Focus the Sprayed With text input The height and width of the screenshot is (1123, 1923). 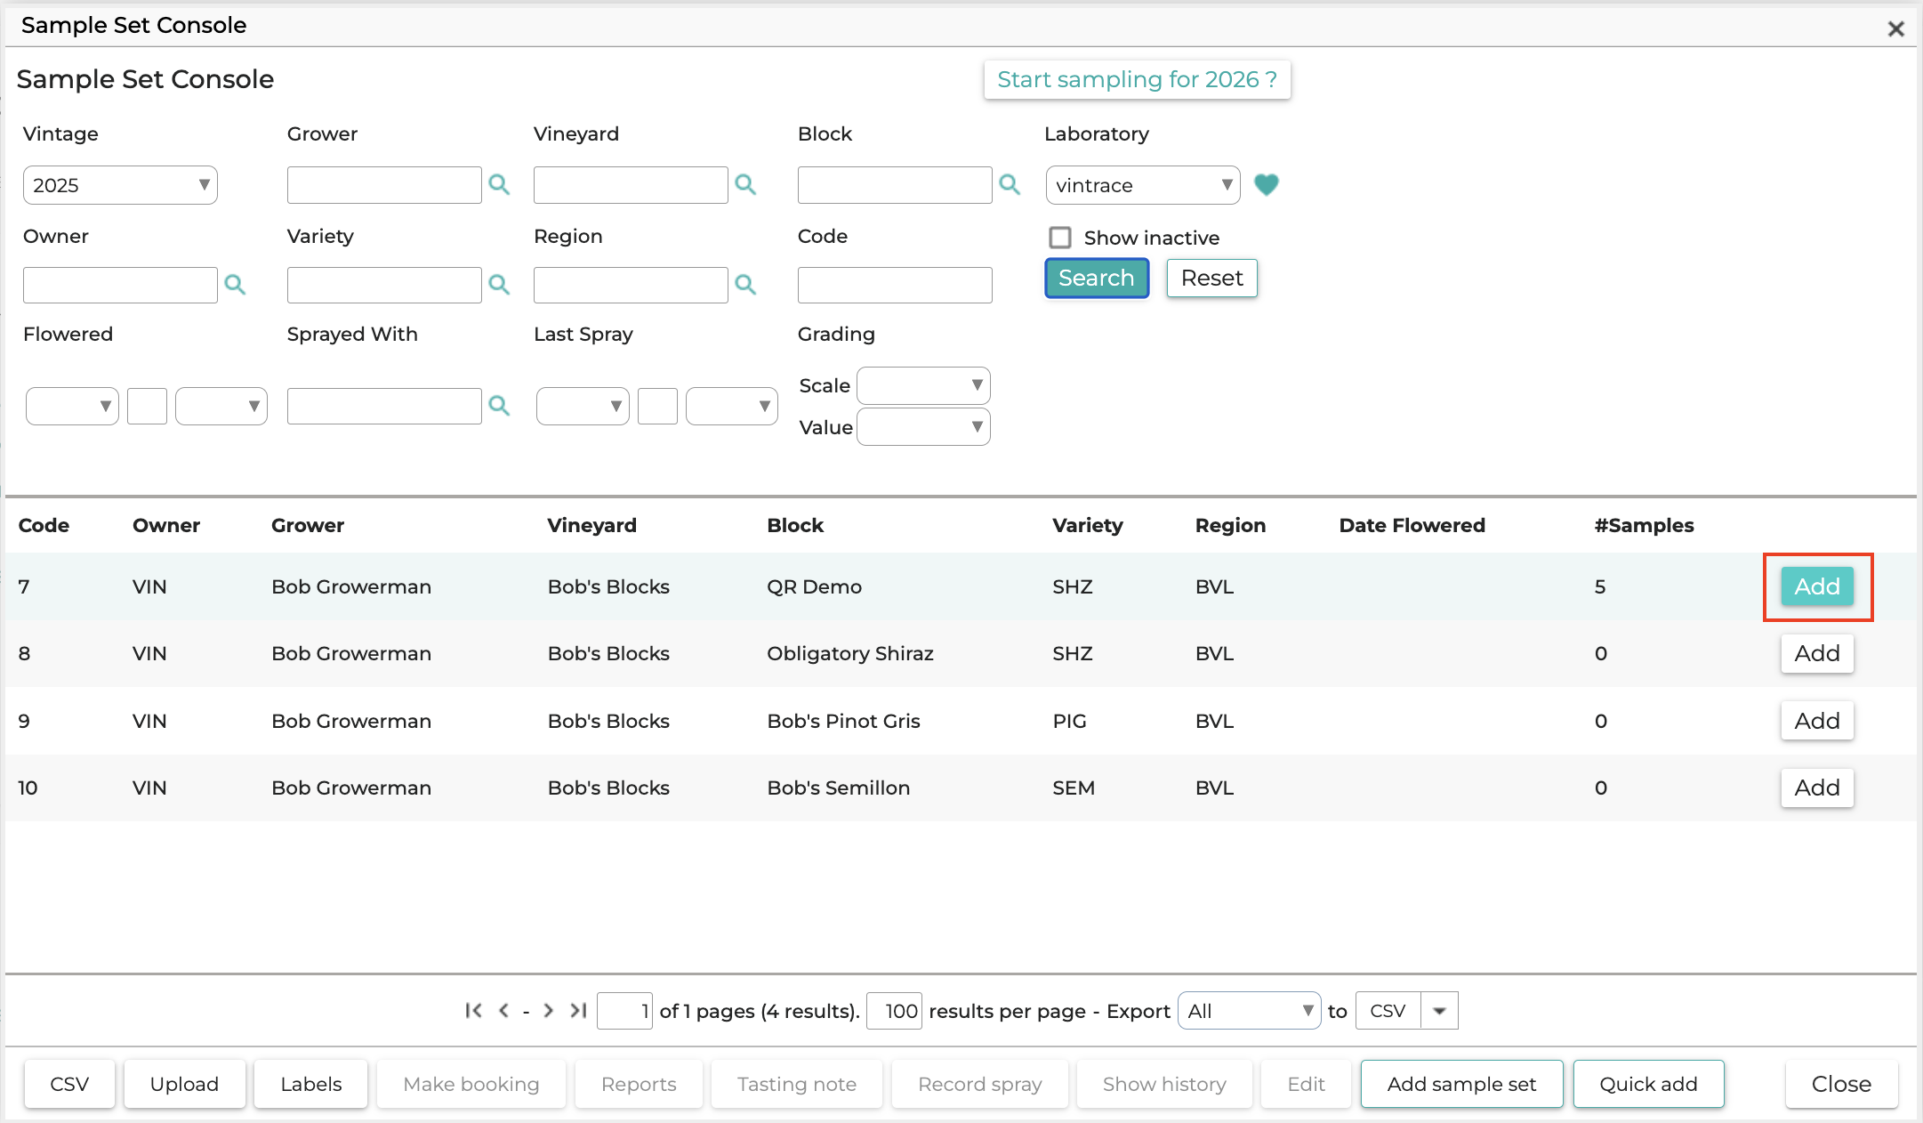tap(384, 407)
